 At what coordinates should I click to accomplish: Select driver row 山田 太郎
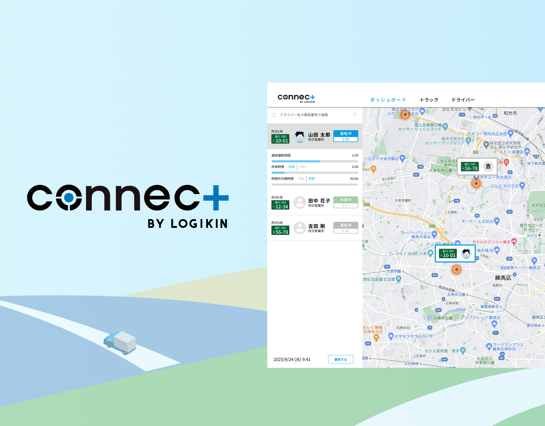315,136
